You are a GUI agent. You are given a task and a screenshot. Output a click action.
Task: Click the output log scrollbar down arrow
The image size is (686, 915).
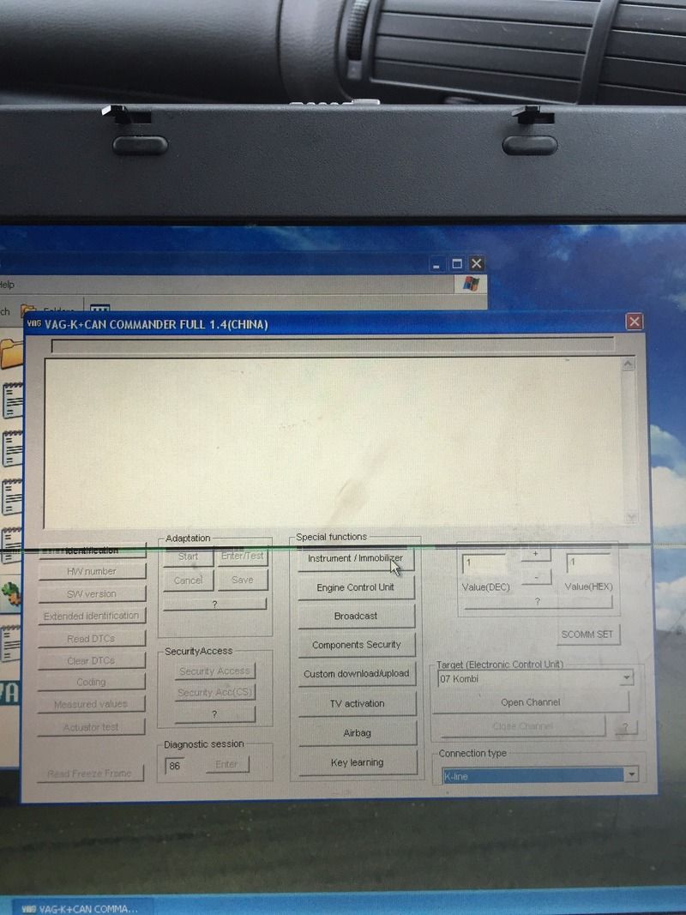click(x=631, y=517)
